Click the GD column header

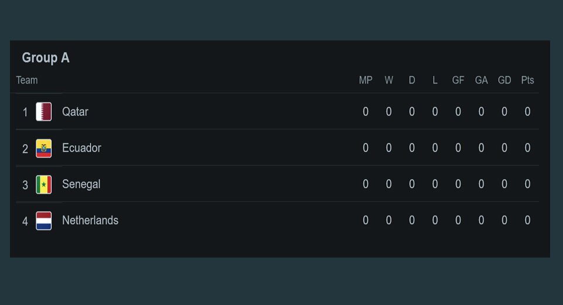coord(504,80)
